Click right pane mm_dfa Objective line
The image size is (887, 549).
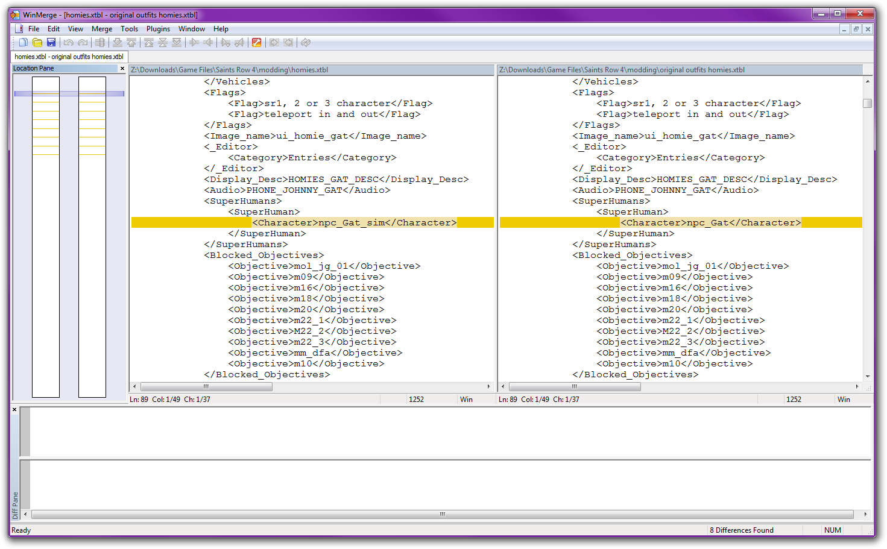click(683, 353)
